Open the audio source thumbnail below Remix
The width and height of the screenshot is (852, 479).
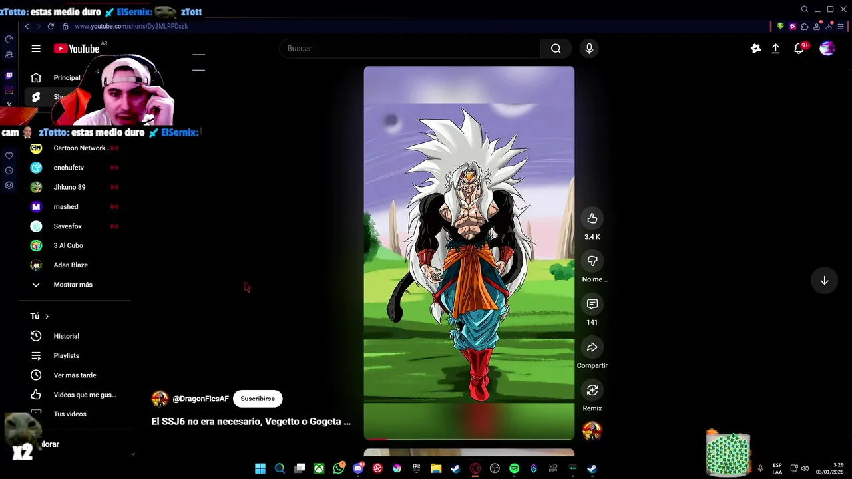(x=592, y=431)
